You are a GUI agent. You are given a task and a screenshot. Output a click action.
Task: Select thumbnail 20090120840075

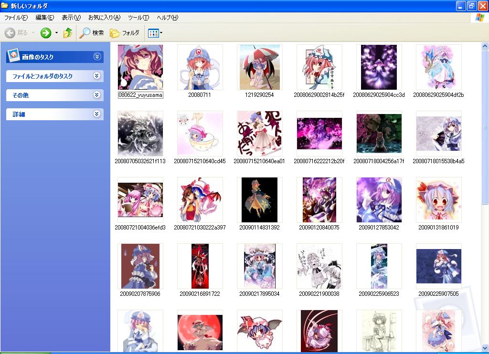[x=319, y=200]
